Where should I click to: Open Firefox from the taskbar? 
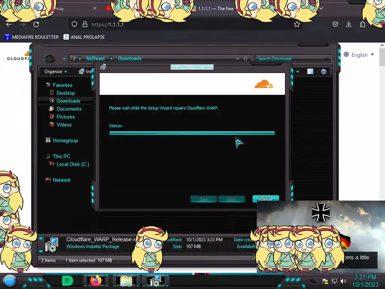click(x=96, y=281)
